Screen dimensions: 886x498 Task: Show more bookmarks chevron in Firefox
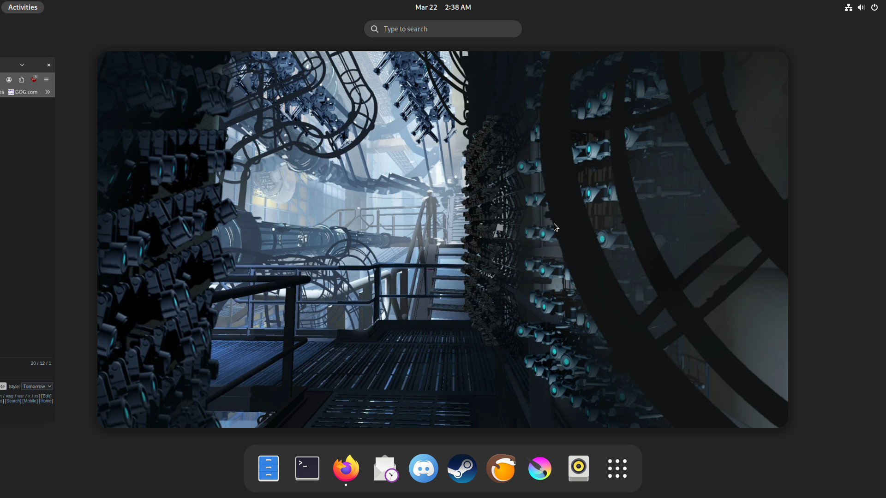click(x=48, y=92)
